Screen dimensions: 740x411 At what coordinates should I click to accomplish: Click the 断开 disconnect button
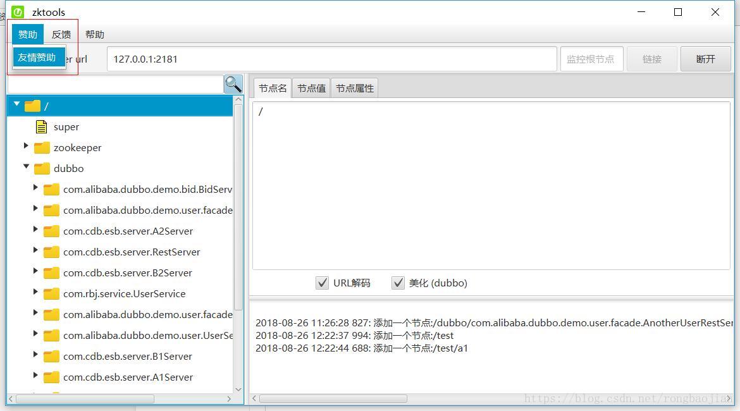(706, 59)
